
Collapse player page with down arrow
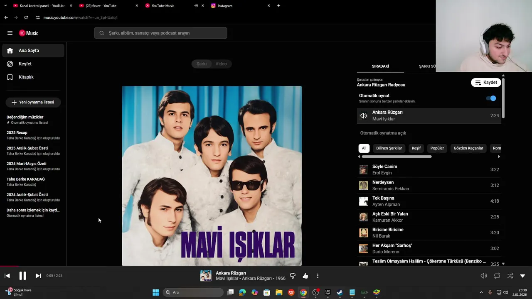523,276
